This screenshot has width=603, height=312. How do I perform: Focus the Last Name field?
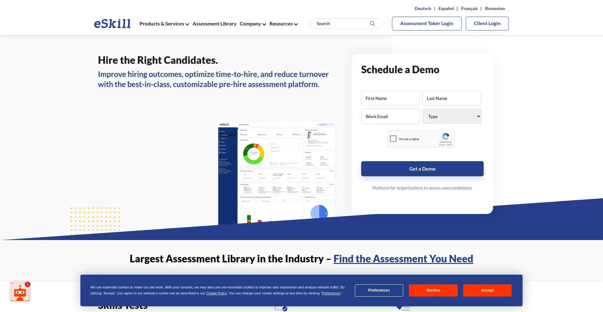pyautogui.click(x=452, y=98)
